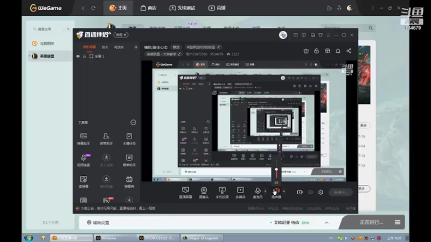The image size is (431, 242).
Task: Open the 读弹幕 read-danmaku tool
Action: (x=84, y=182)
